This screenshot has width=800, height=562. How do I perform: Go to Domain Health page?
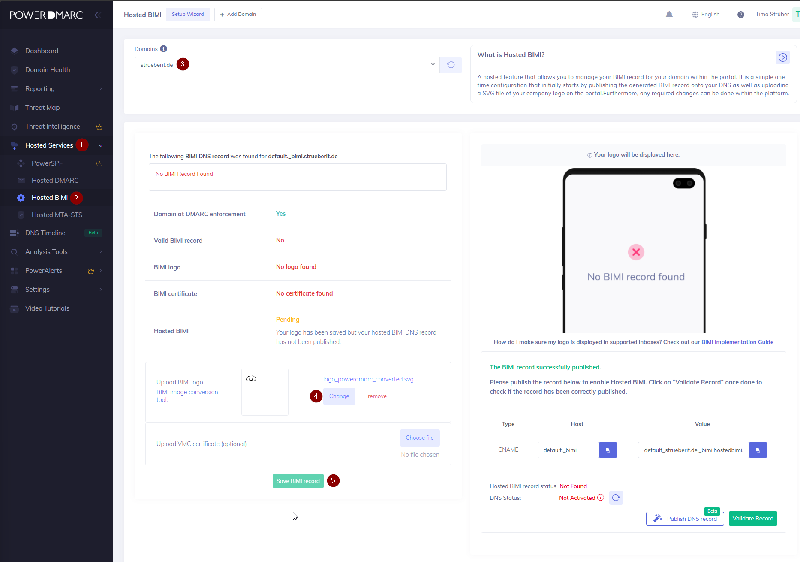tap(48, 70)
